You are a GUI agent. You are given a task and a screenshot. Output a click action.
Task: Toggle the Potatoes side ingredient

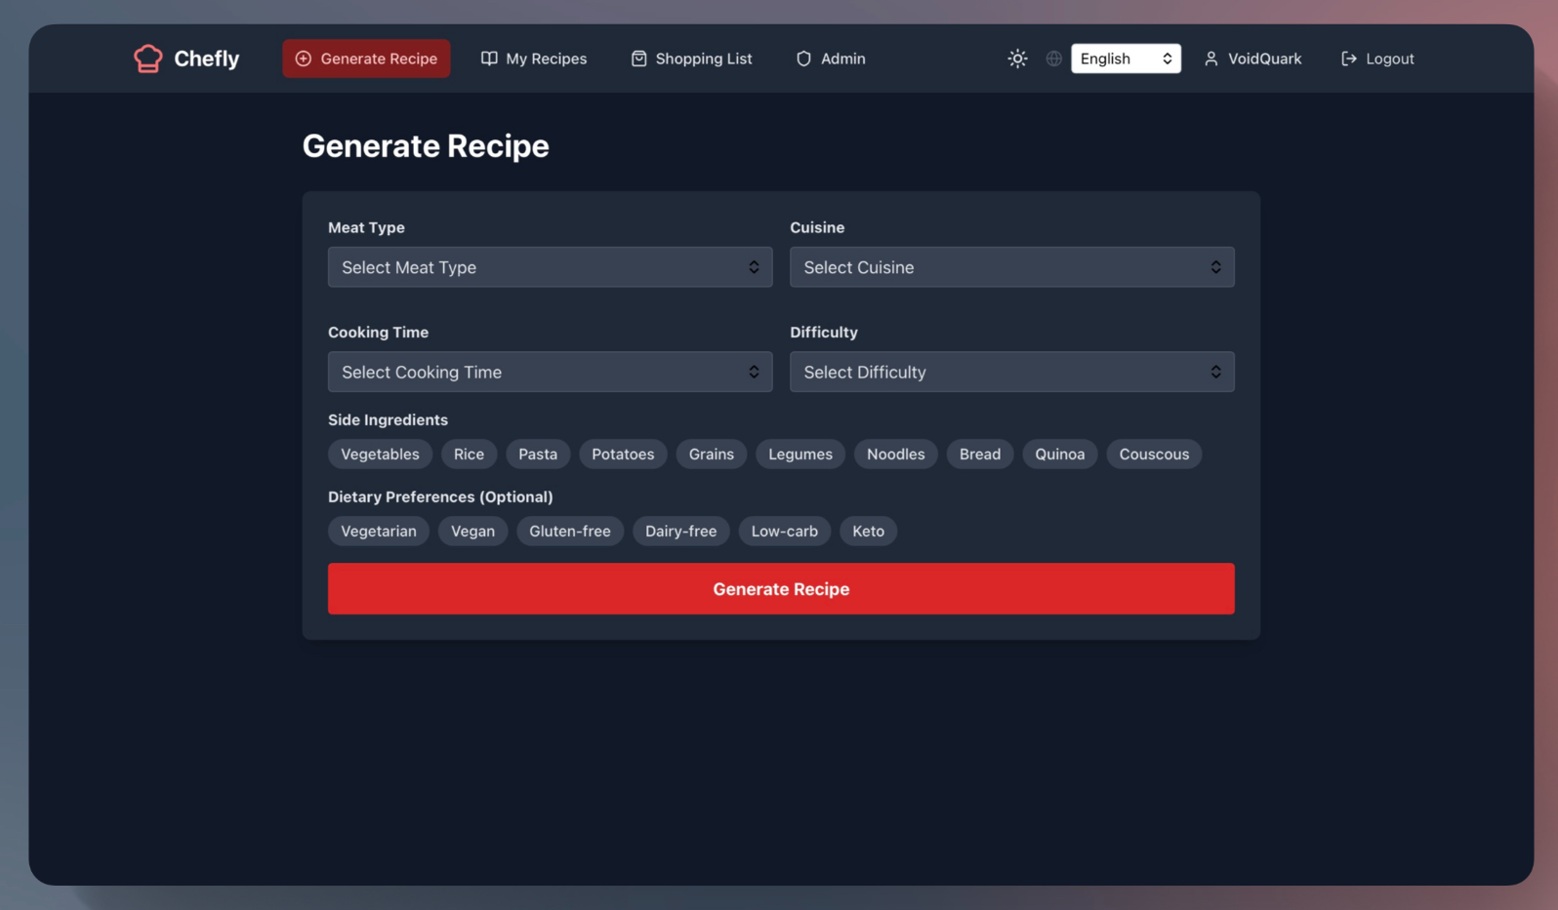pos(623,454)
